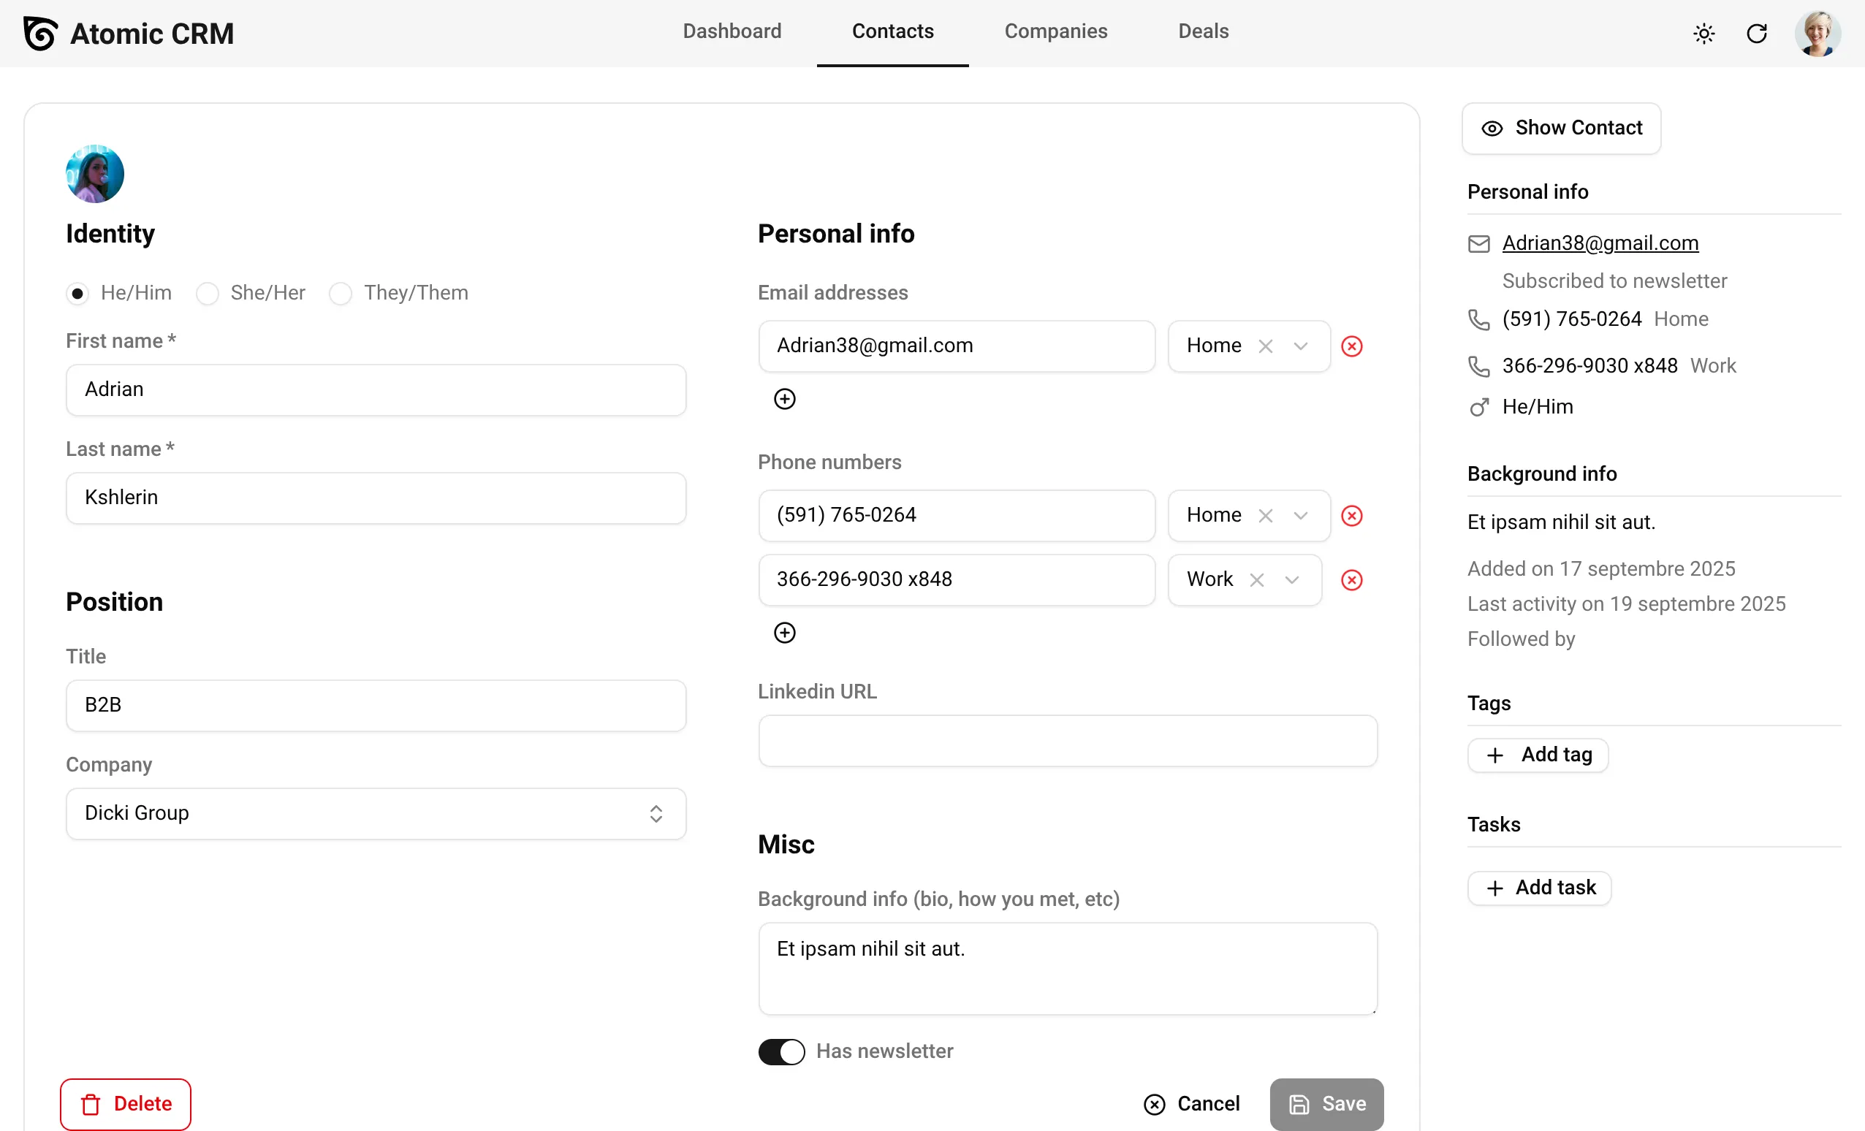
Task: Remove the 366-296-9030 x848 phone row
Action: pyautogui.click(x=1351, y=579)
